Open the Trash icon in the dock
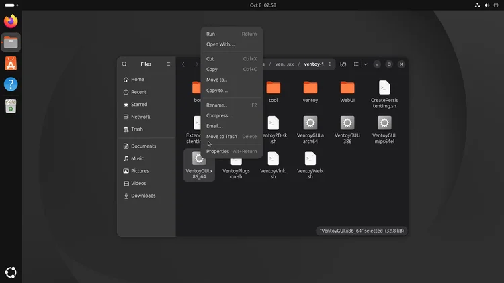Screen dimensions: 504x283 click(x=11, y=106)
